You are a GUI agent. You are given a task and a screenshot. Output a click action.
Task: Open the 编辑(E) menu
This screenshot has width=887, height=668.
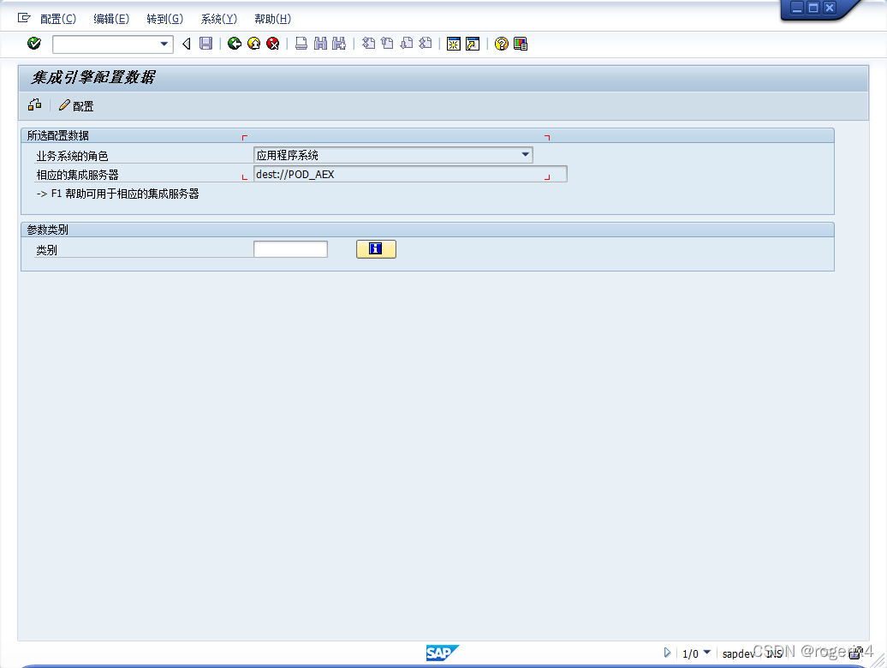click(x=111, y=19)
